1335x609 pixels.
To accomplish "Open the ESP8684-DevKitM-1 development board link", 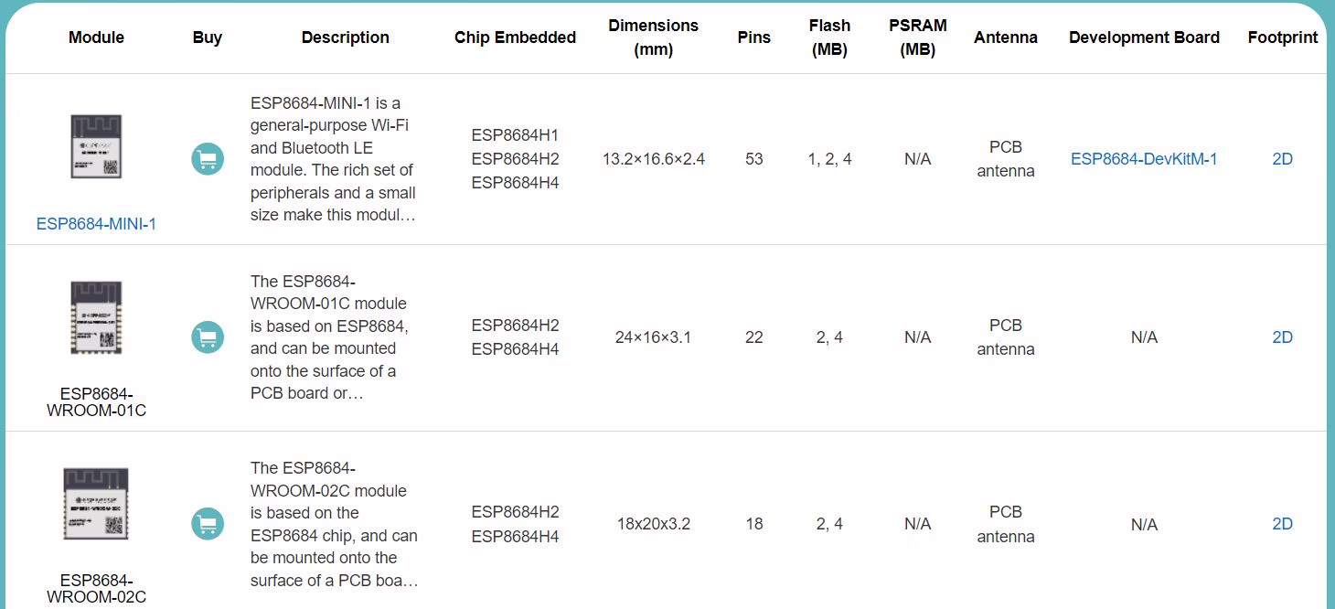I will (1144, 159).
